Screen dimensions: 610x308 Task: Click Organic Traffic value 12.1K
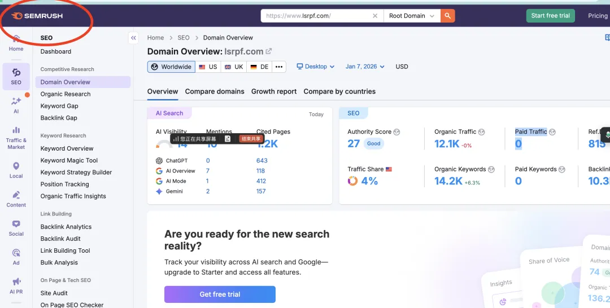(447, 144)
